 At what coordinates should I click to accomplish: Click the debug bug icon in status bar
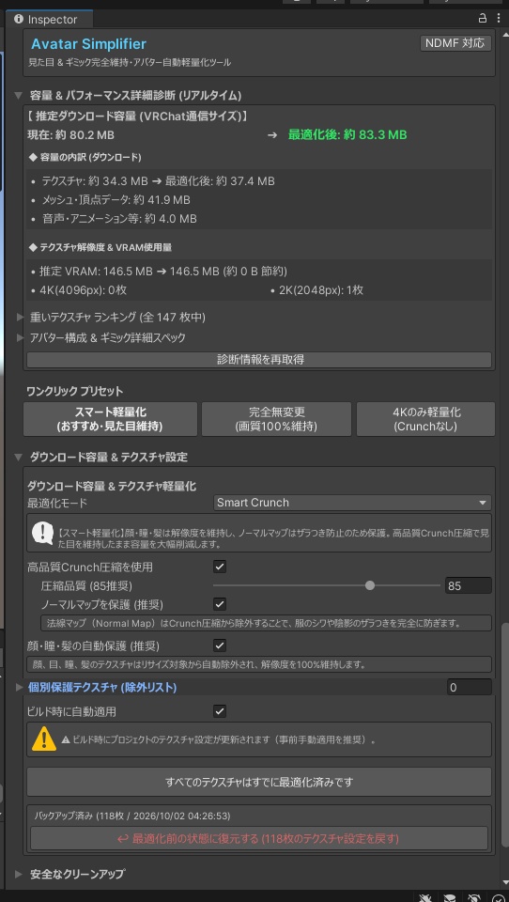click(x=425, y=897)
